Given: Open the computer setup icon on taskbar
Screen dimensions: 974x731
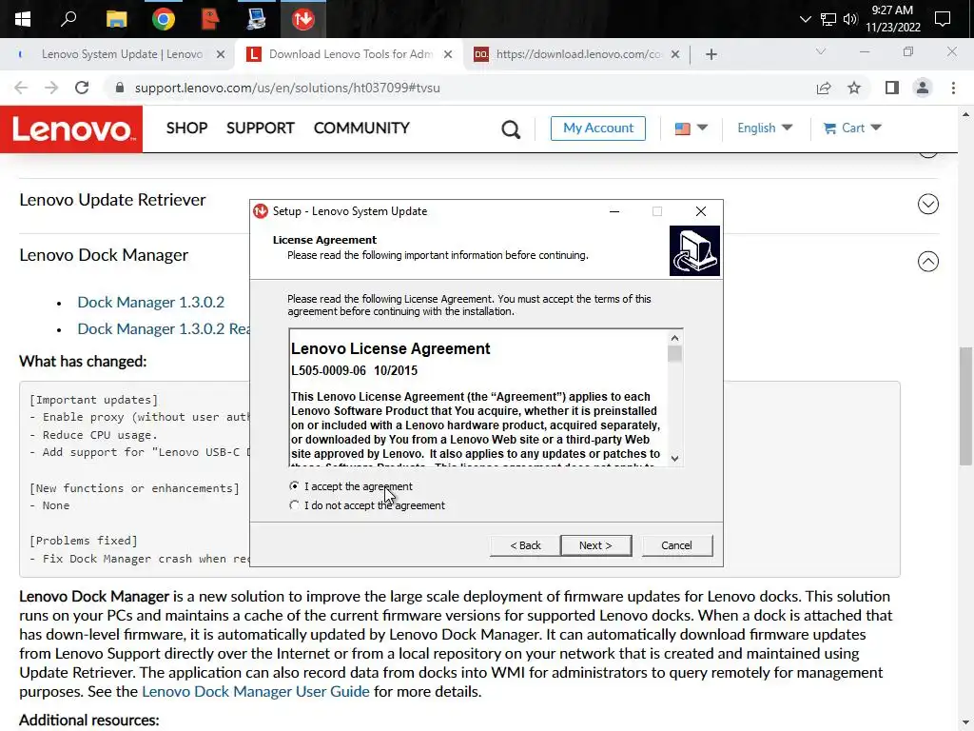Looking at the screenshot, I should pos(256,19).
